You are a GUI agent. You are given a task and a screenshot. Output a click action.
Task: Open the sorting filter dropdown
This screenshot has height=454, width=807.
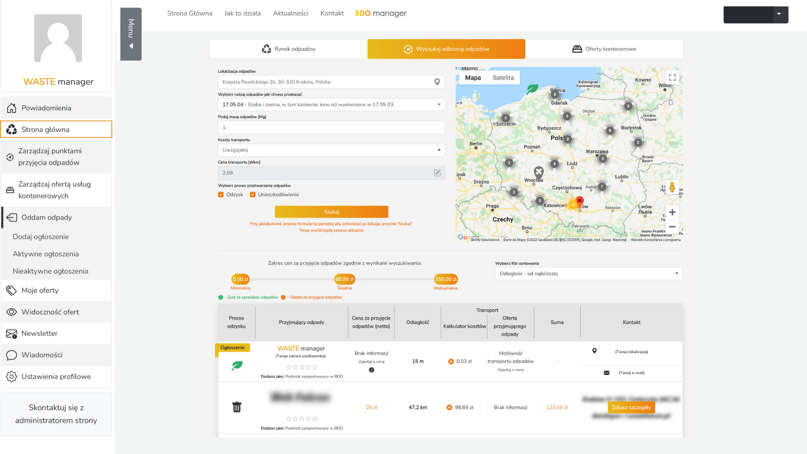point(589,274)
